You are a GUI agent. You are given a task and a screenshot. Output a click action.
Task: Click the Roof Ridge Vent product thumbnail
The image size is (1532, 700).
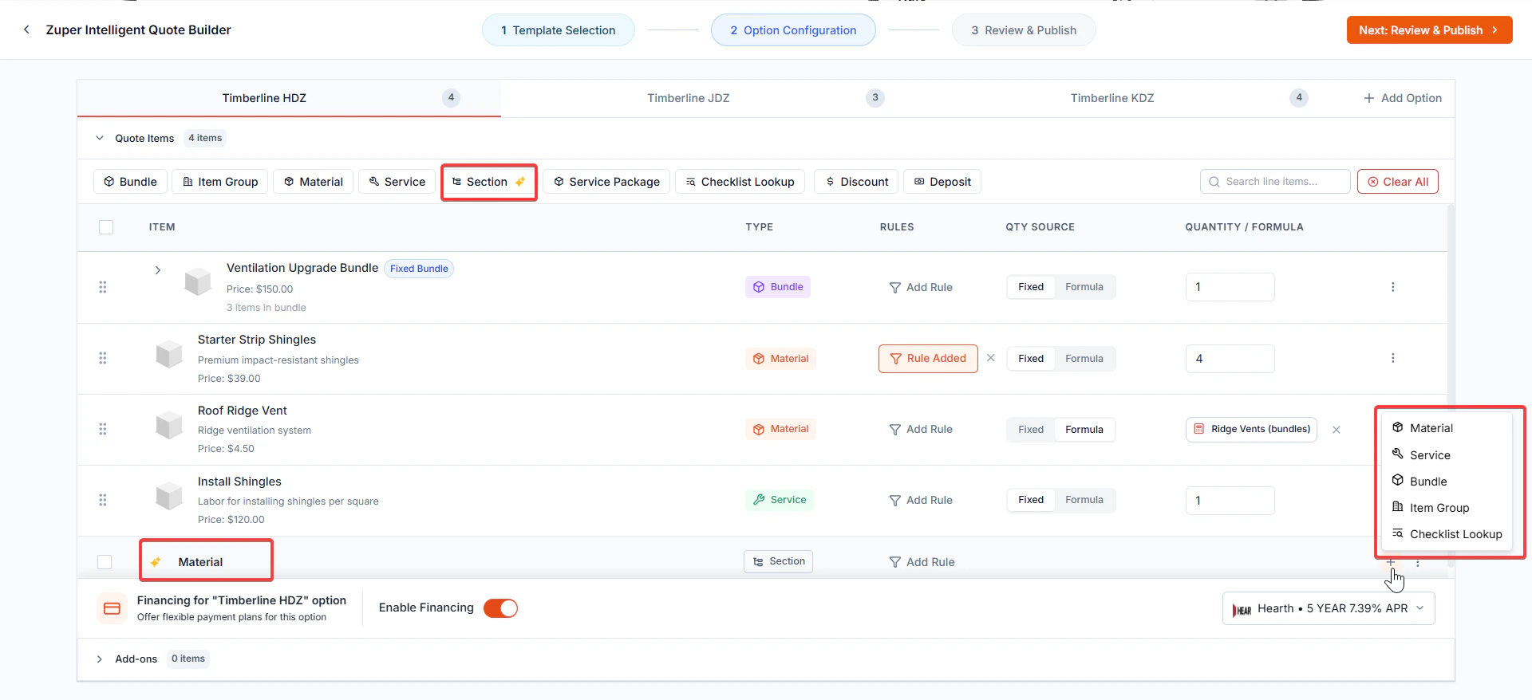pyautogui.click(x=169, y=425)
